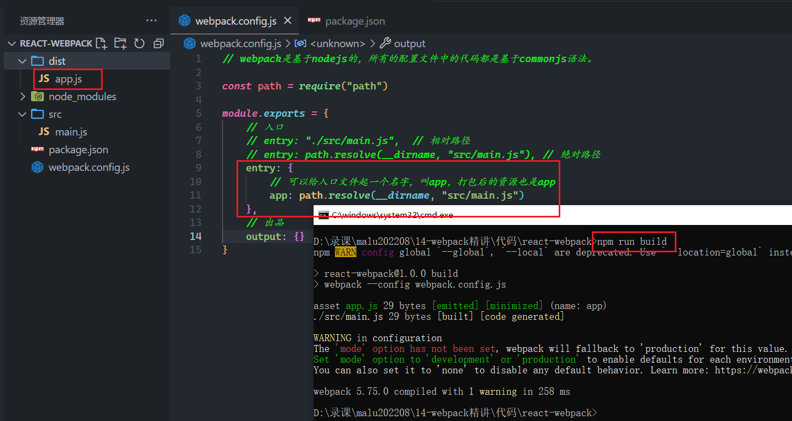792x421 pixels.
Task: Click 'asset app.js 29 bytes' line in terminal
Action: pos(460,306)
